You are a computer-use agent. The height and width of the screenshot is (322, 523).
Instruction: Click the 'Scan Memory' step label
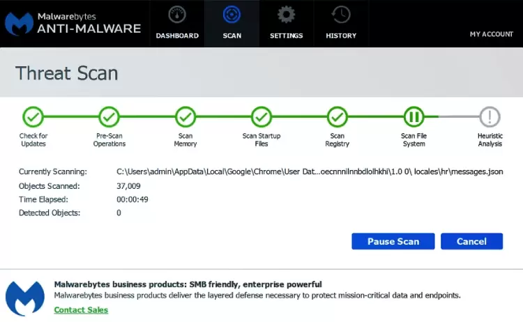click(185, 140)
